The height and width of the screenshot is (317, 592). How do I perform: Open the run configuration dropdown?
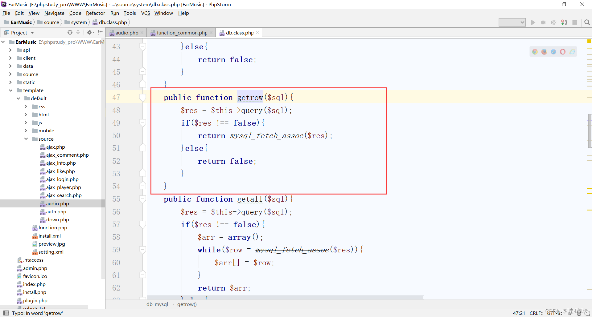pos(512,22)
